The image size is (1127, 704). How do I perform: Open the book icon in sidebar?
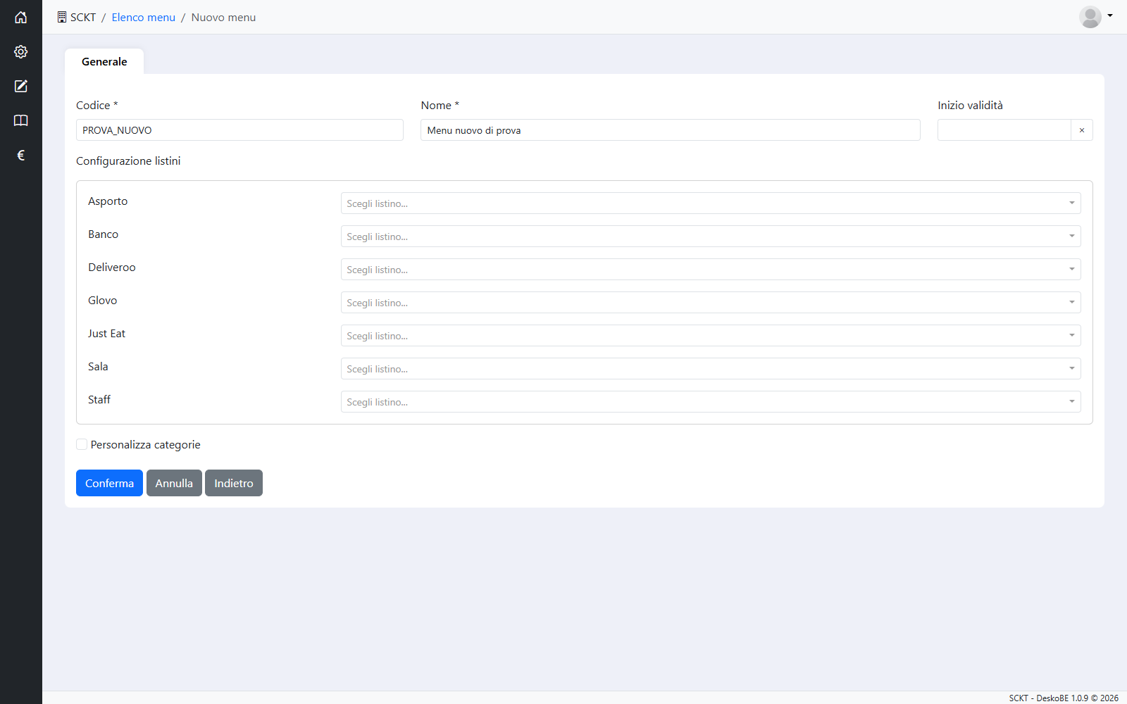[x=20, y=120]
